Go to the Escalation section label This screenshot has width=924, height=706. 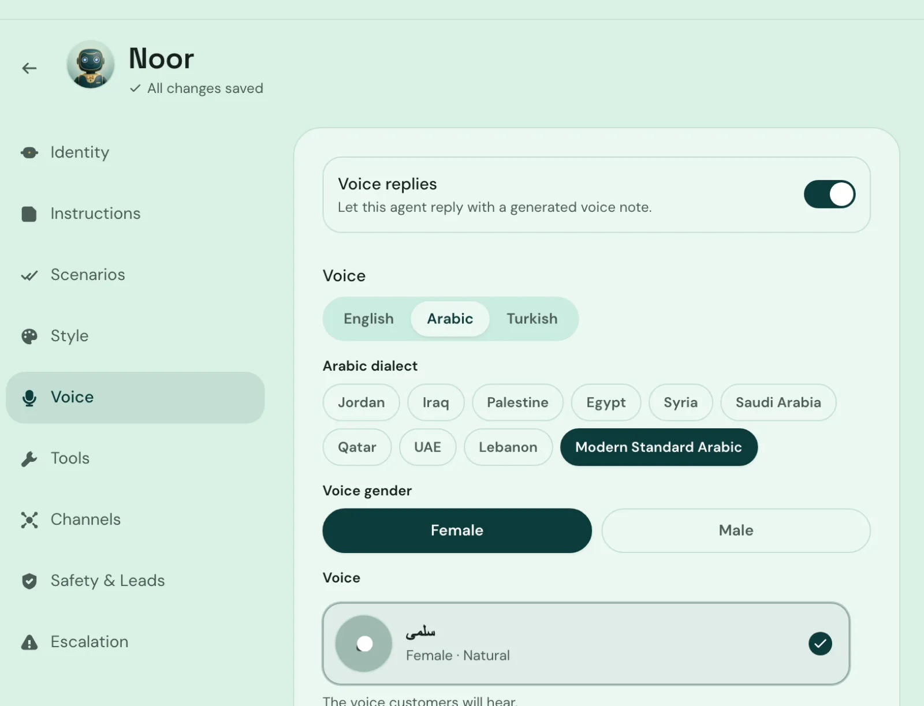(x=90, y=642)
